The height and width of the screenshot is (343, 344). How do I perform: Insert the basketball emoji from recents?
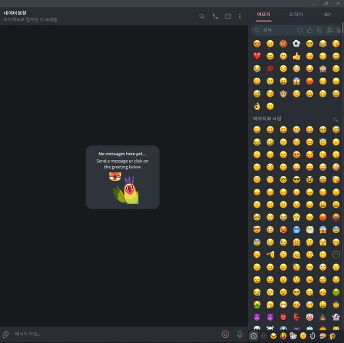[x=283, y=43]
